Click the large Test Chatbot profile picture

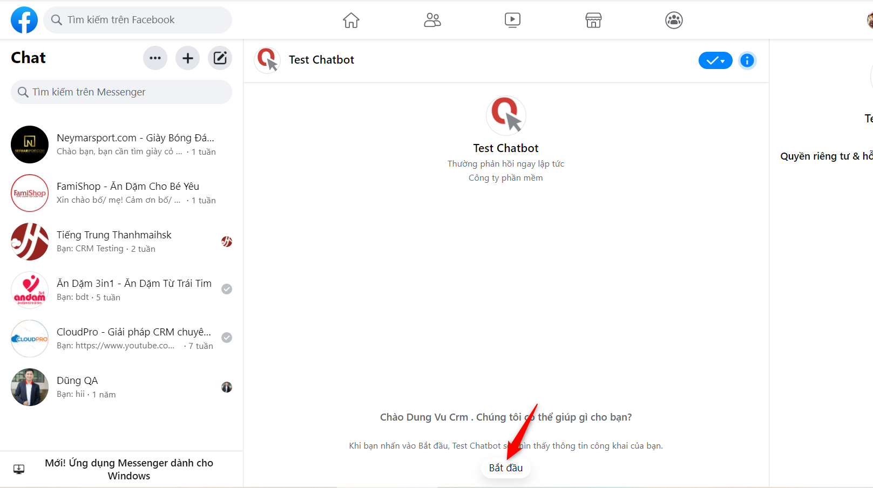point(506,115)
